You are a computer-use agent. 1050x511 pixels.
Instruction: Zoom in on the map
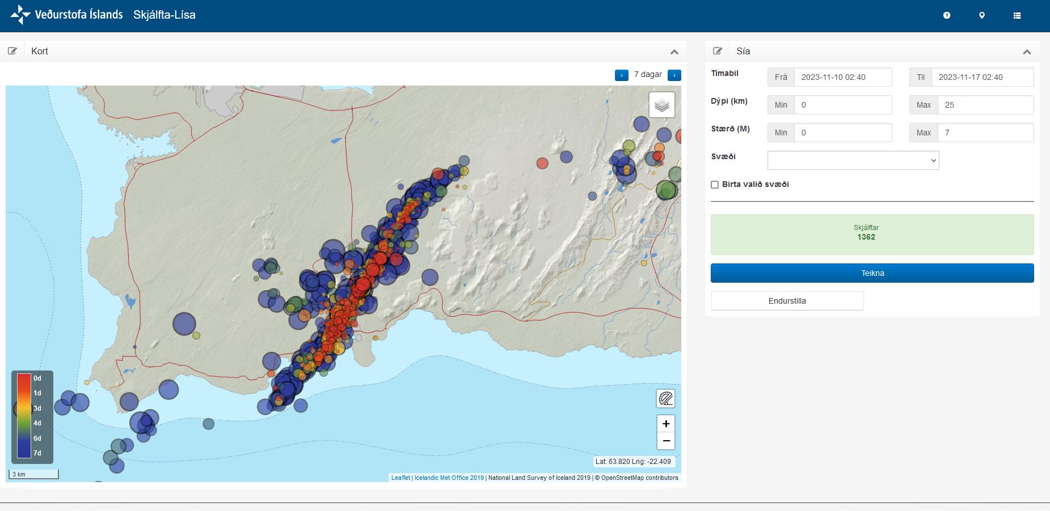click(666, 424)
